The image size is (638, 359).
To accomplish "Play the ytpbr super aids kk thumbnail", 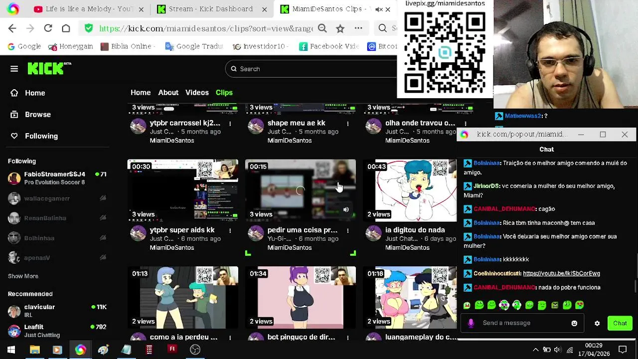I will coord(183,190).
